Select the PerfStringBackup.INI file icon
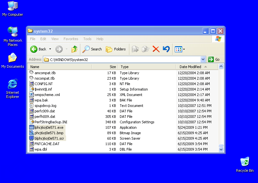This screenshot has height=183, width=258. [x=31, y=122]
